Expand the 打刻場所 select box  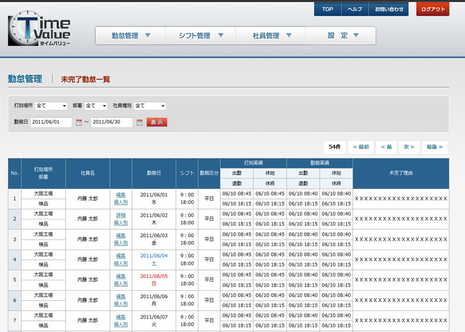[x=51, y=106]
